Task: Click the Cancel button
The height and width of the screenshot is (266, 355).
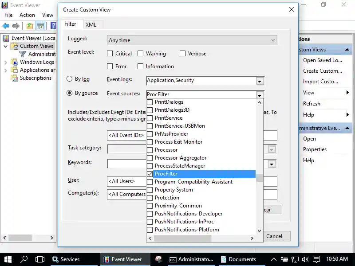Action: point(276,236)
